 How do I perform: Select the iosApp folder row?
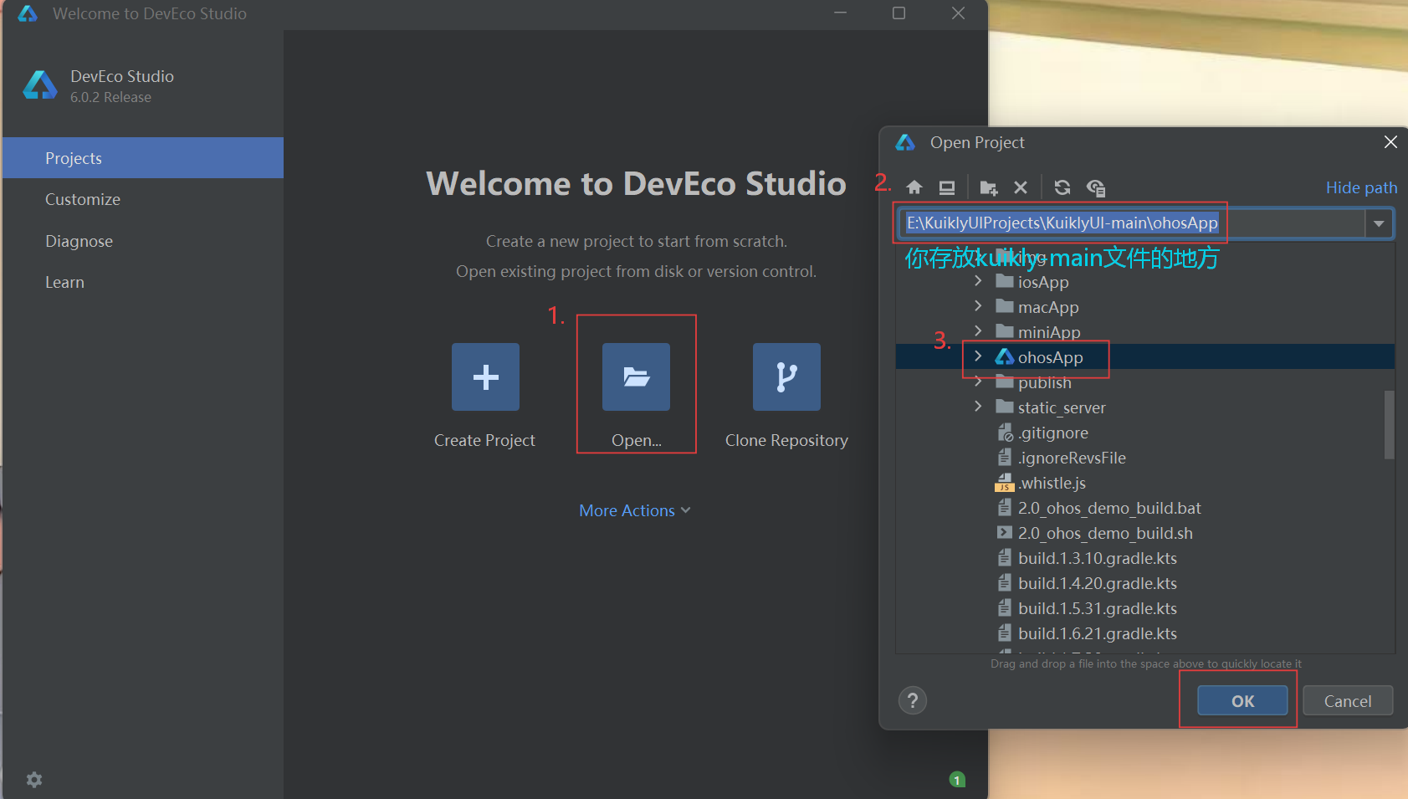pos(1144,282)
